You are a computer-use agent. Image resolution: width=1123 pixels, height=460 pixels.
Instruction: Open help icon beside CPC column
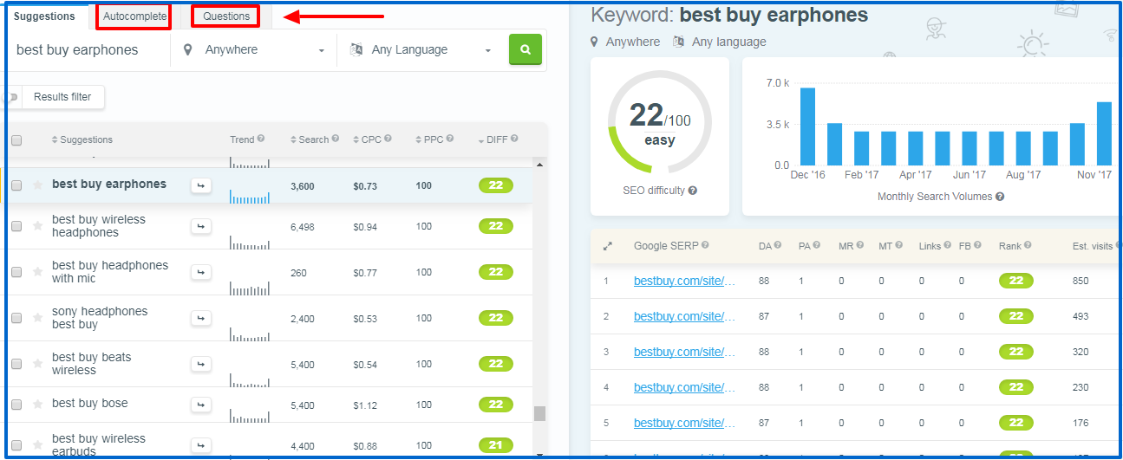pos(388,139)
